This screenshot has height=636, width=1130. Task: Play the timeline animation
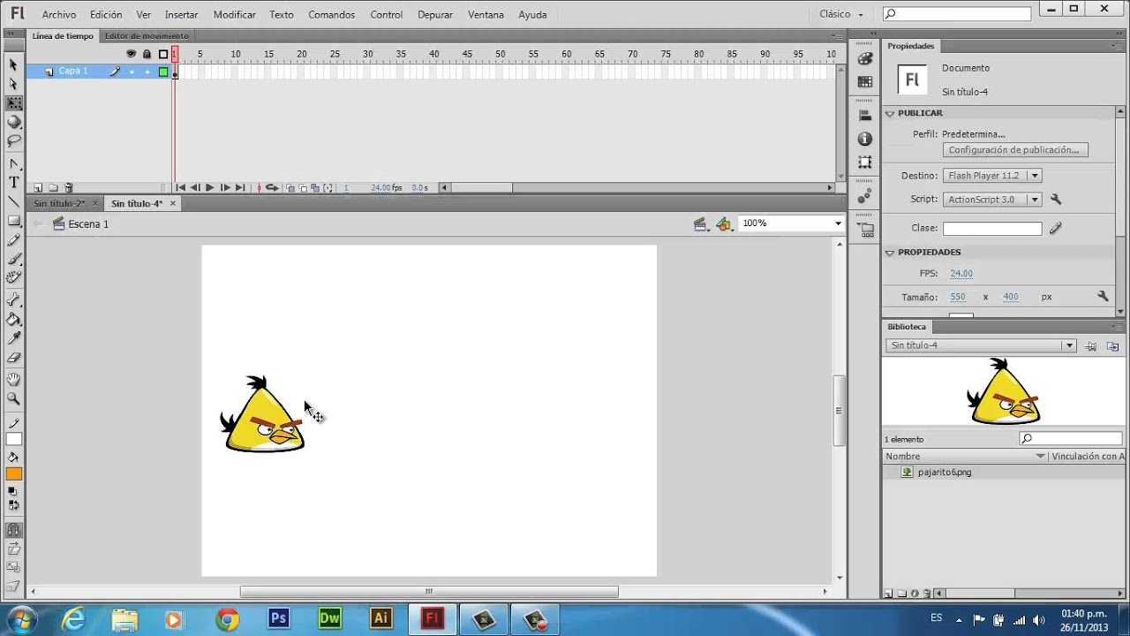point(209,188)
